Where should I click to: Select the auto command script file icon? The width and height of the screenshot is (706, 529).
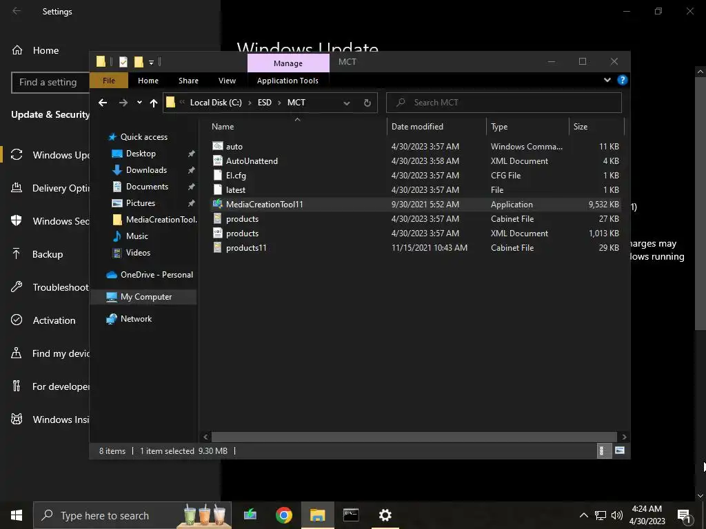click(217, 146)
